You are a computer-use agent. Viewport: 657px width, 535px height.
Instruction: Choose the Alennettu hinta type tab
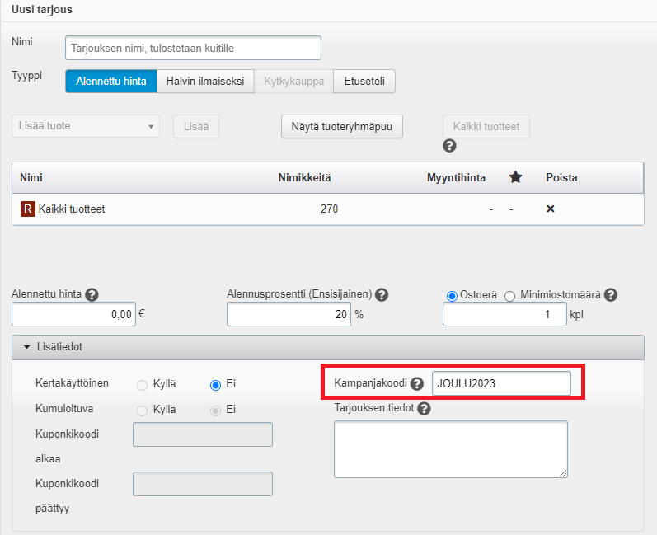[111, 81]
